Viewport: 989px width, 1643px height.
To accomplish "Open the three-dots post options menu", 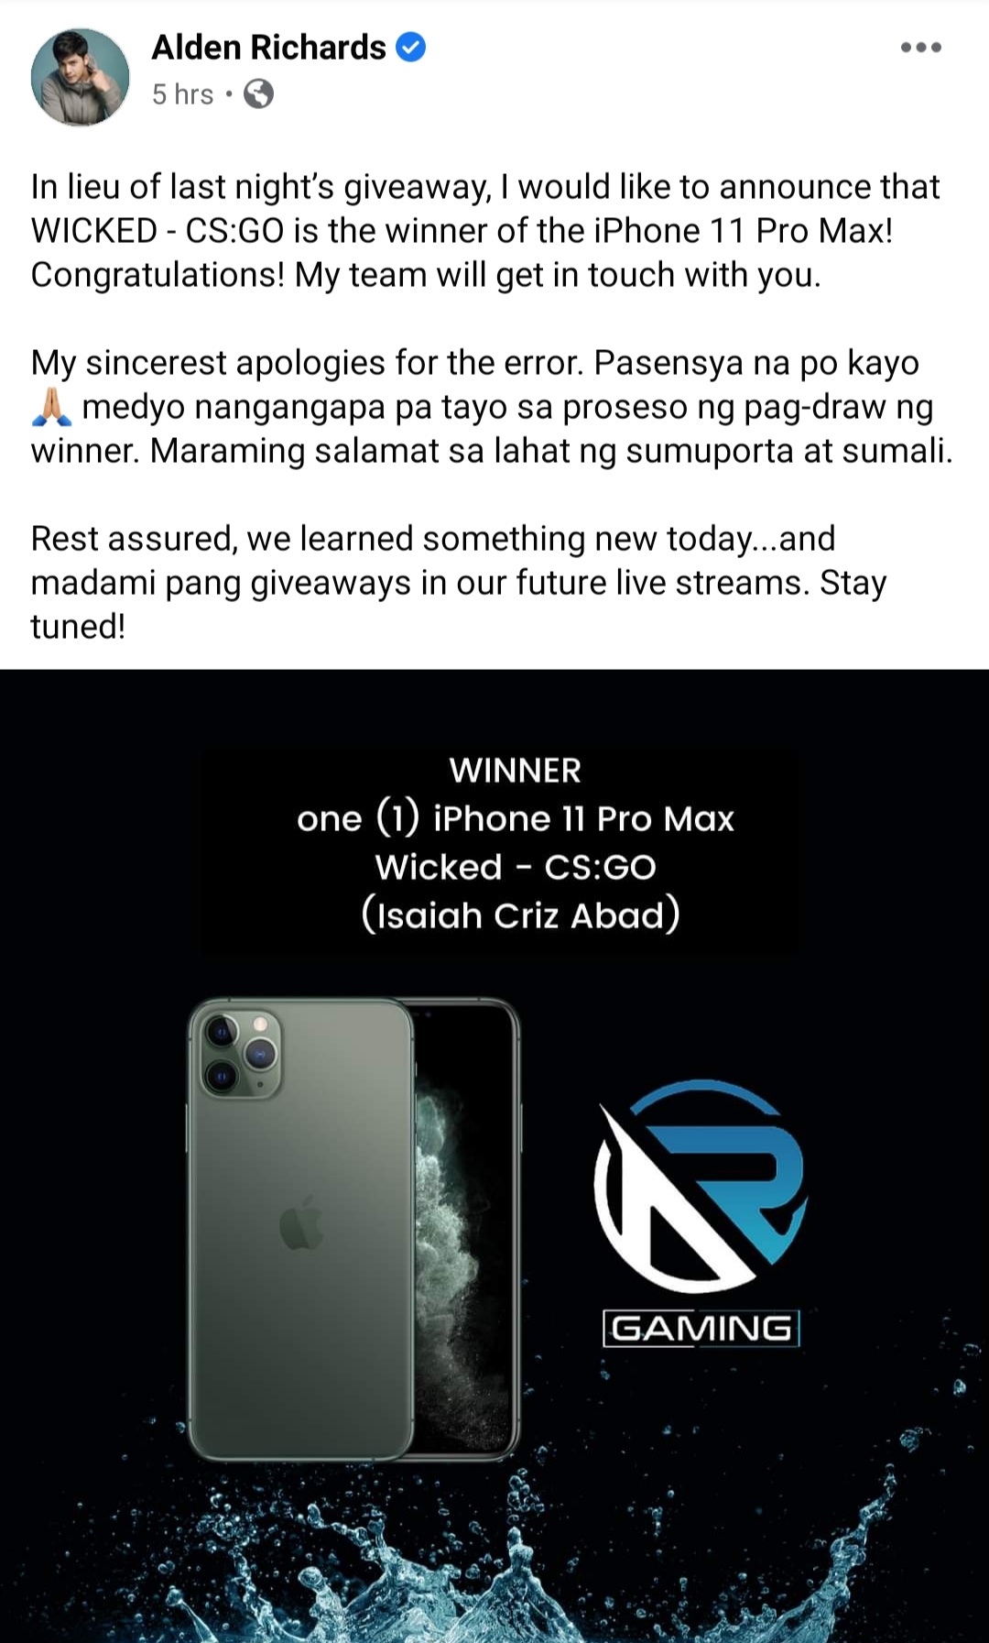I will (920, 48).
